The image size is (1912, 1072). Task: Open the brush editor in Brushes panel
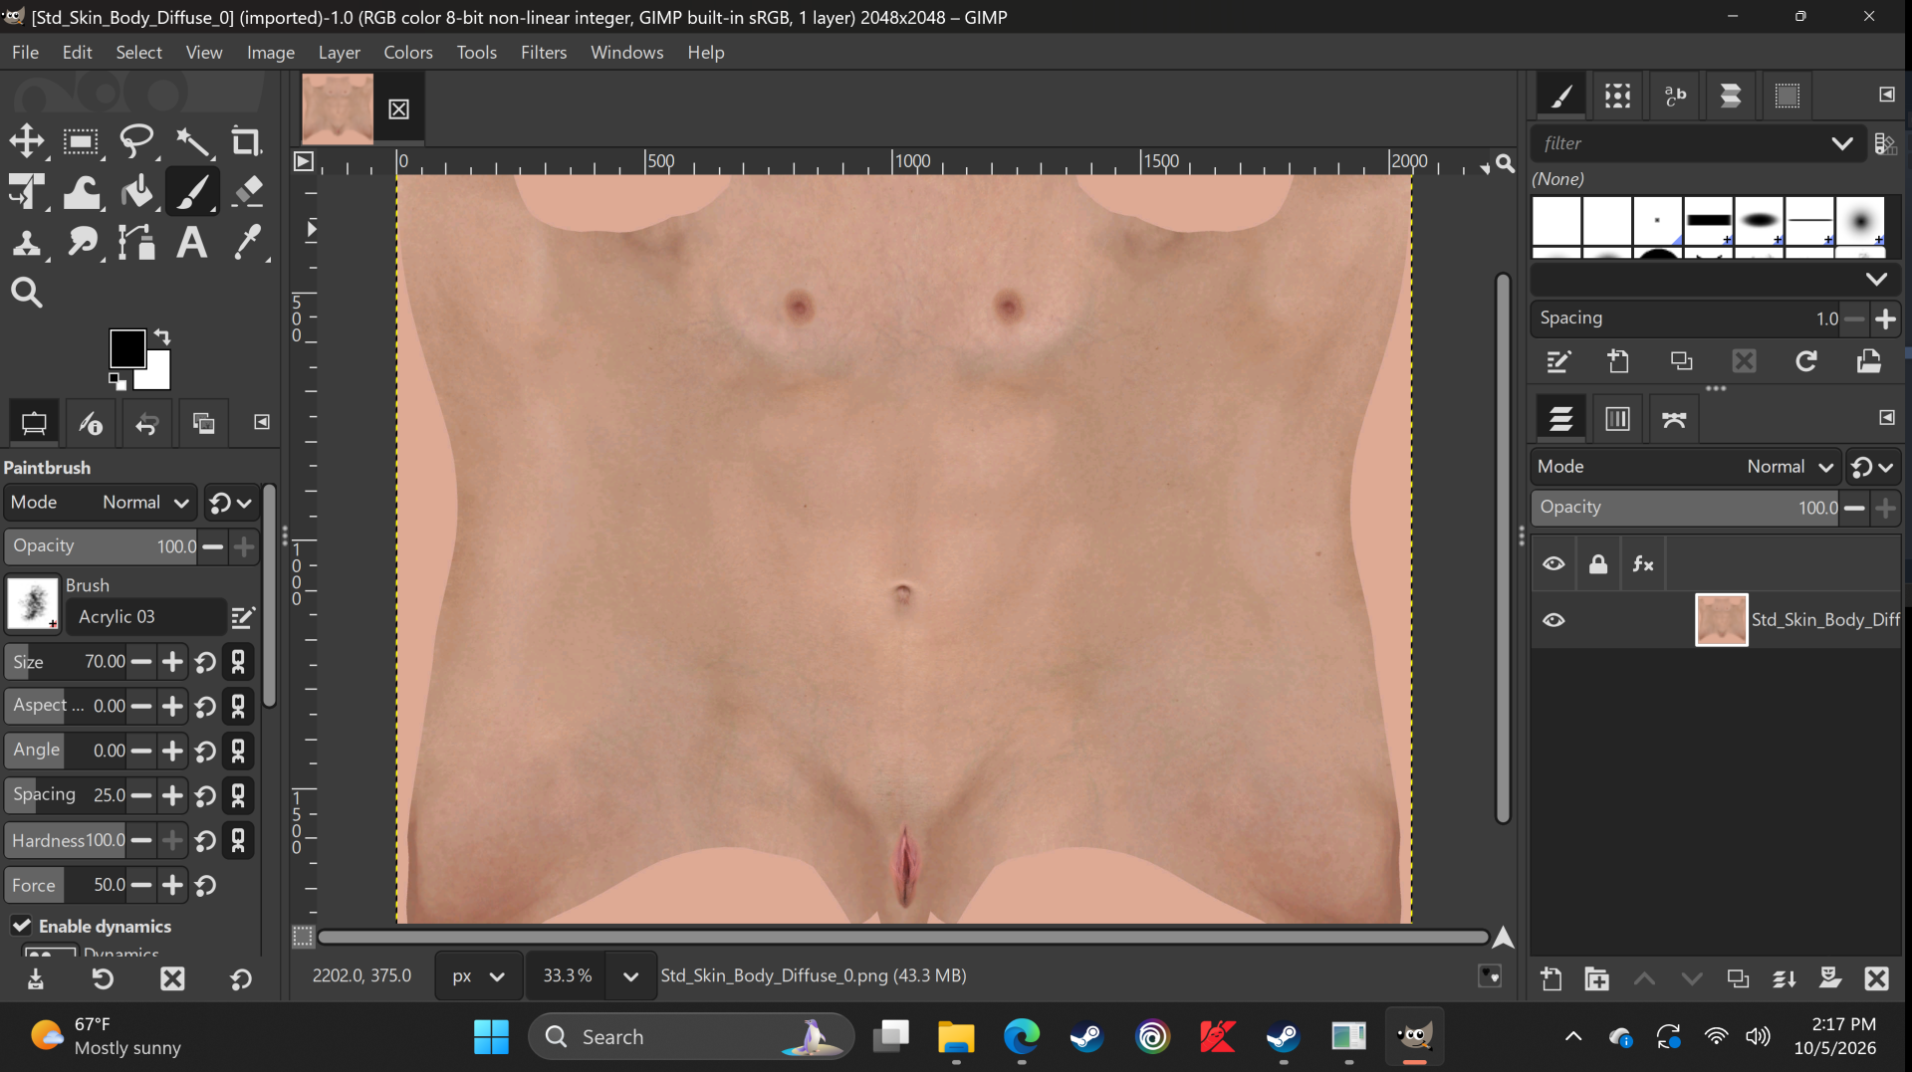point(1558,361)
